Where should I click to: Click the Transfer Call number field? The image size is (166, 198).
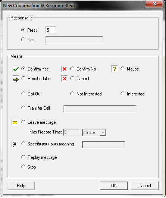click(x=100, y=109)
